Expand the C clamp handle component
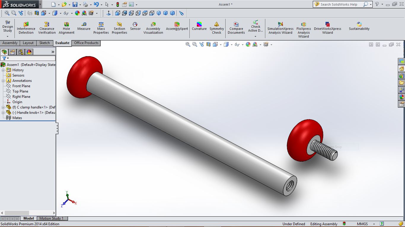This screenshot has height=227, width=405. point(3,107)
